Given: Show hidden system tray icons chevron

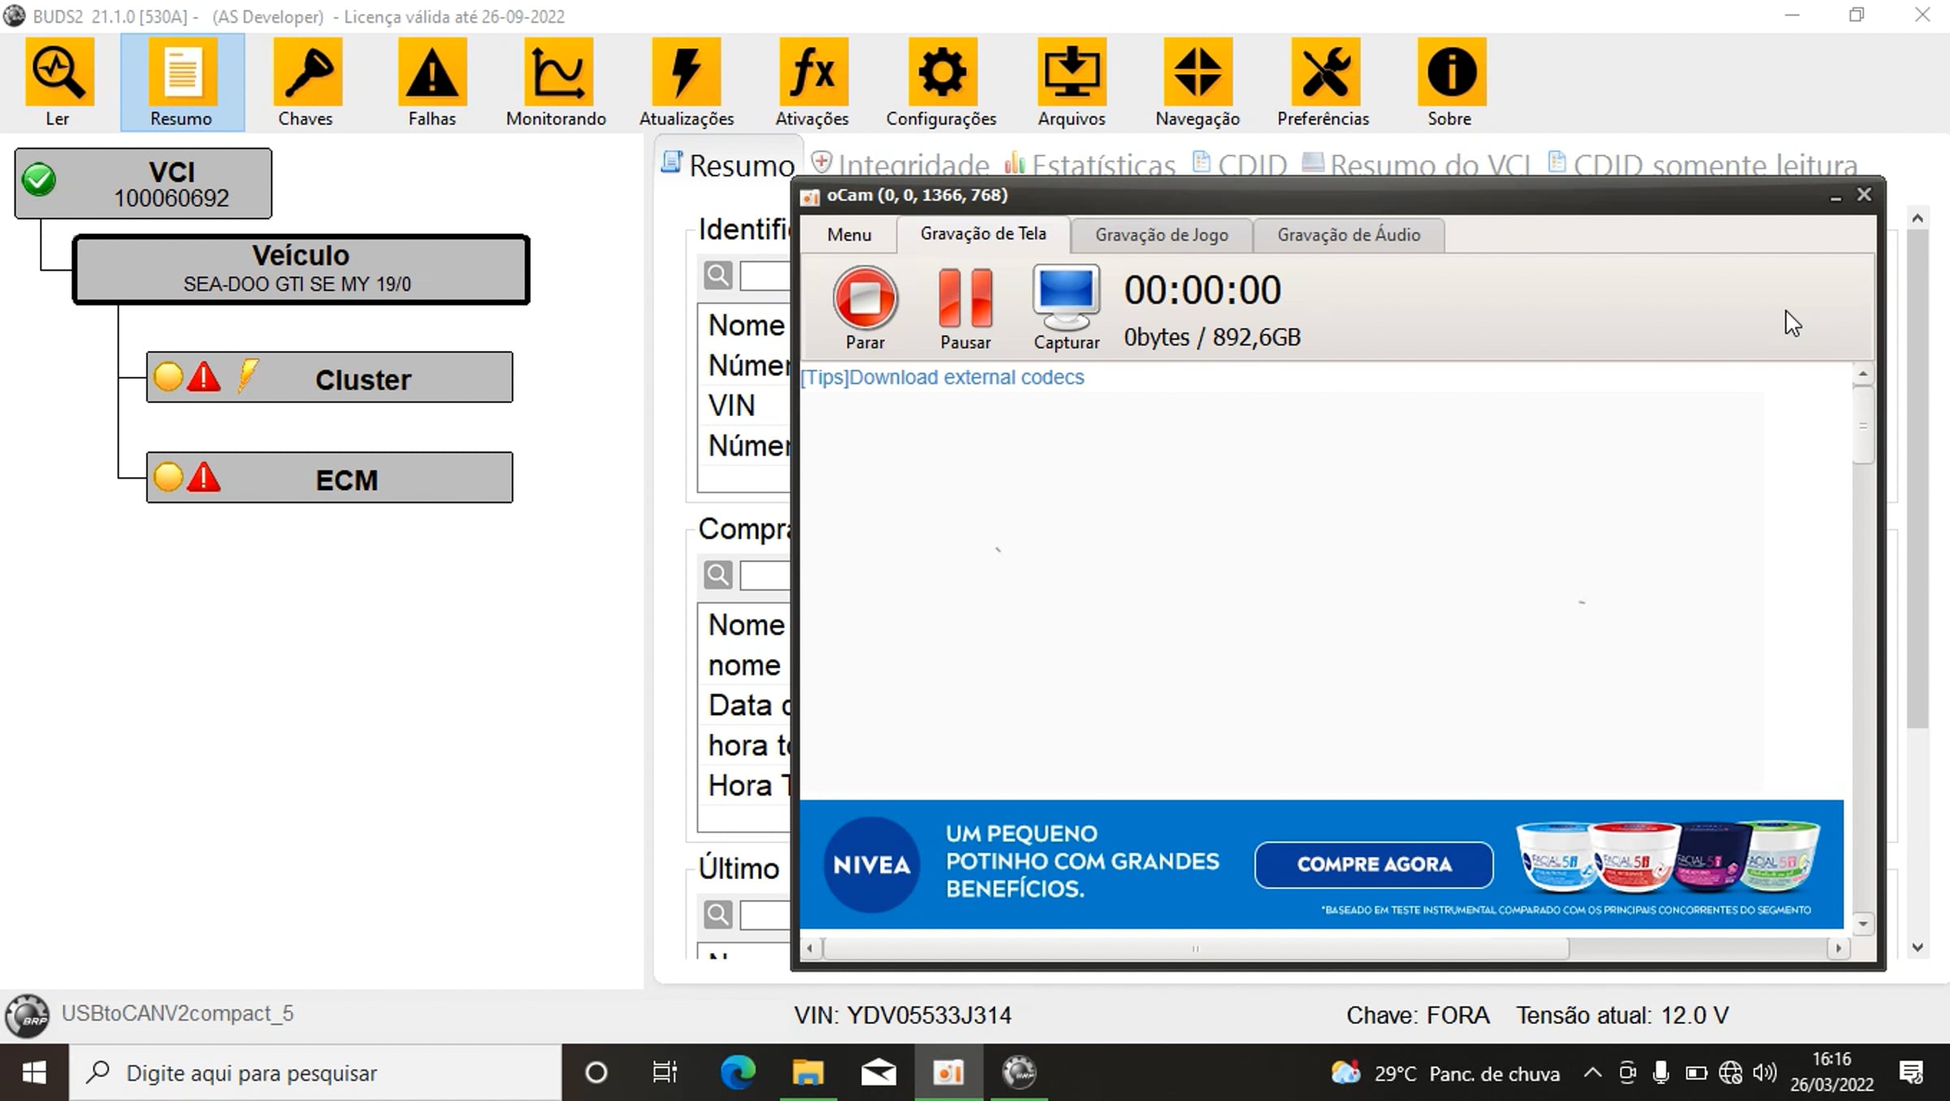Looking at the screenshot, I should coord(1592,1073).
